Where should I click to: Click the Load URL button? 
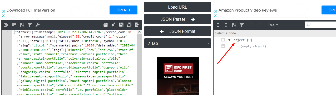click(177, 7)
